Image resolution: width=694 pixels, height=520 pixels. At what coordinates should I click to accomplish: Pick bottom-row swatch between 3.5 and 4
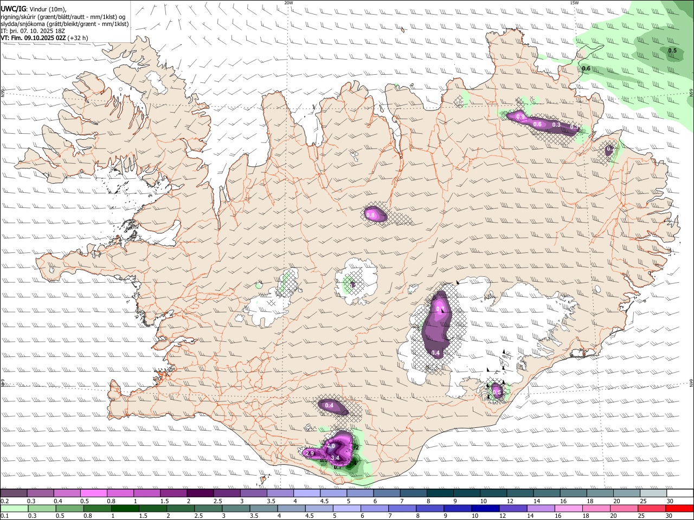tap(264, 508)
